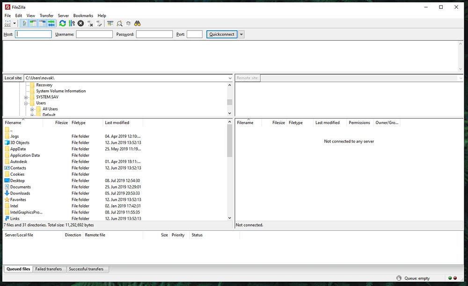Viewport: 468px width, 286px height.
Task: Select System Volume Information in the tree
Action: point(61,91)
